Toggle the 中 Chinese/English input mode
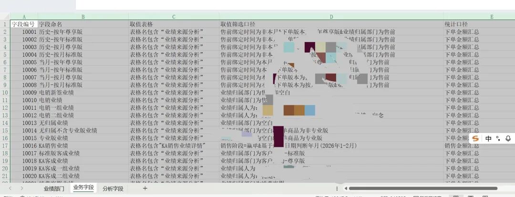The width and height of the screenshot is (515, 197). [488, 138]
